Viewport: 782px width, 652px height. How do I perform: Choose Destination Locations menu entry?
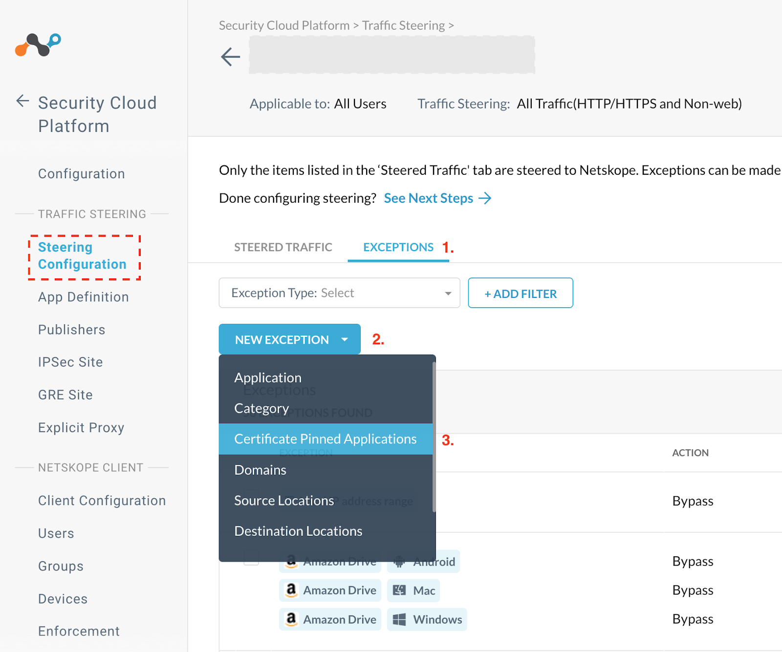tap(326, 531)
